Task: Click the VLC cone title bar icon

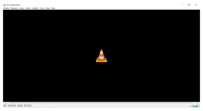Action: (x=4, y=5)
